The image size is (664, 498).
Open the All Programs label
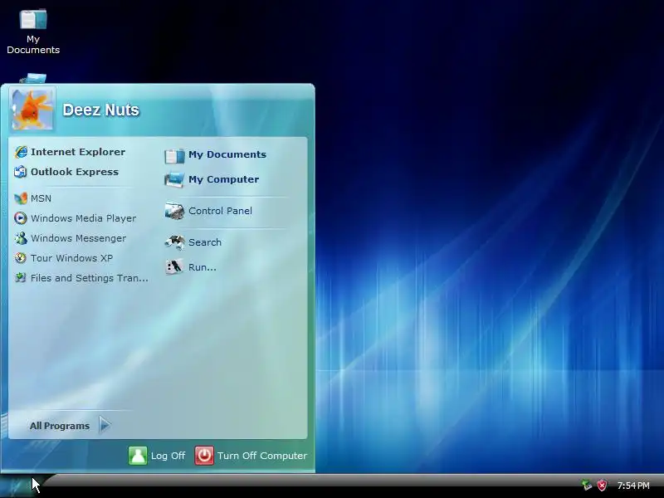60,426
